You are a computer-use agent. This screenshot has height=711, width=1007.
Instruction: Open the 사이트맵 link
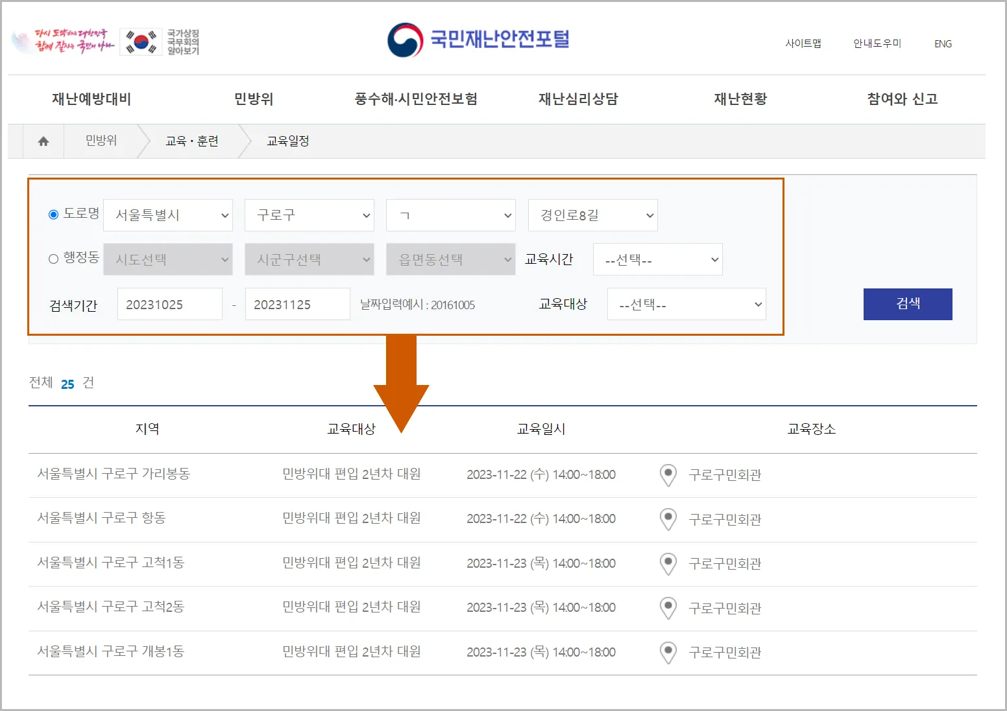tap(803, 43)
